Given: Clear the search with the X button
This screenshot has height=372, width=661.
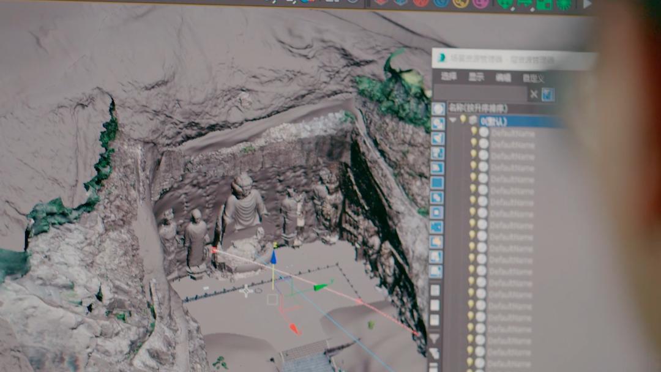Looking at the screenshot, I should (x=534, y=94).
